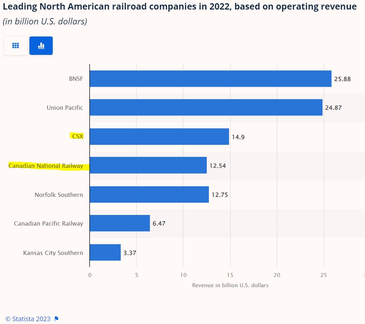This screenshot has width=365, height=324.
Task: Click the 5 tick on the x-axis
Action: click(137, 275)
